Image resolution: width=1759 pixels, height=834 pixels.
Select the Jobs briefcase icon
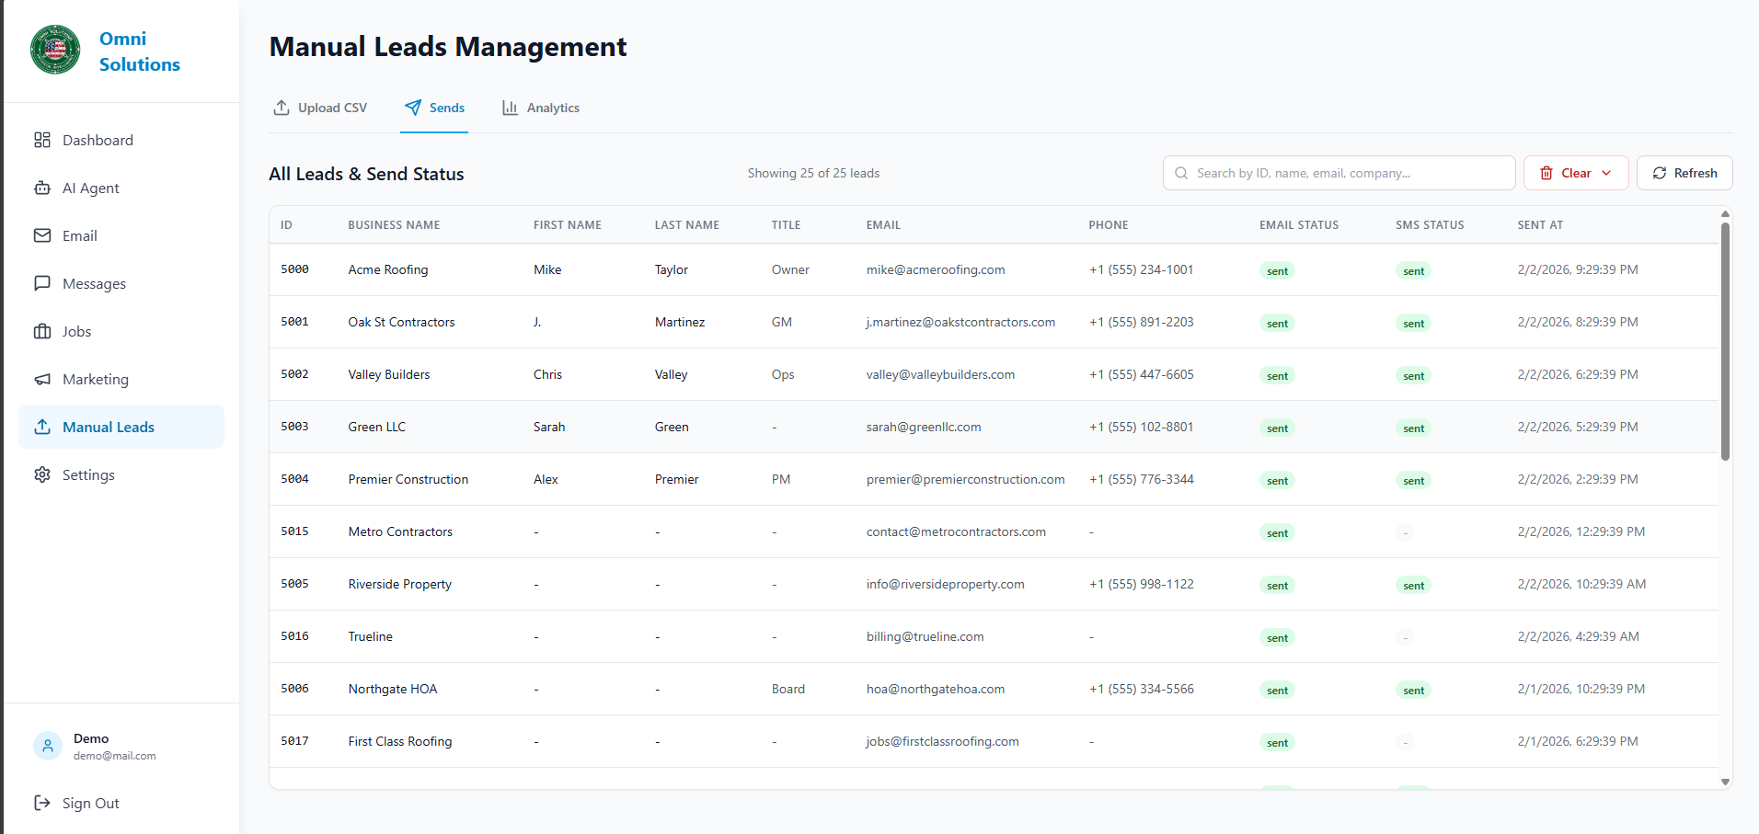click(42, 331)
